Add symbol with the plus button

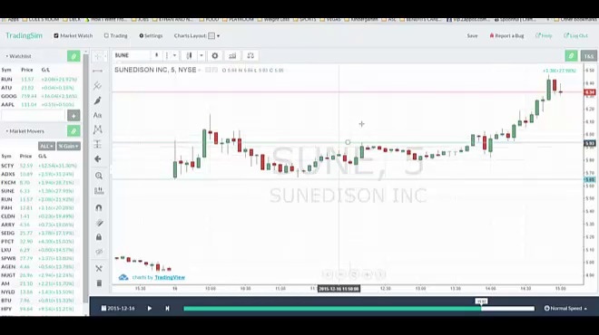pos(74,115)
